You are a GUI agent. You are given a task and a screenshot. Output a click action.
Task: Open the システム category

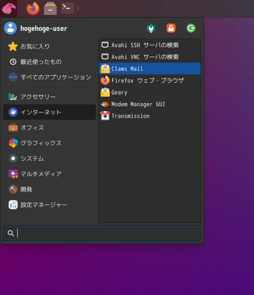point(49,158)
